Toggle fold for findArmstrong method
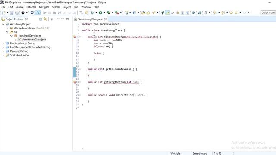 tap(80, 37)
